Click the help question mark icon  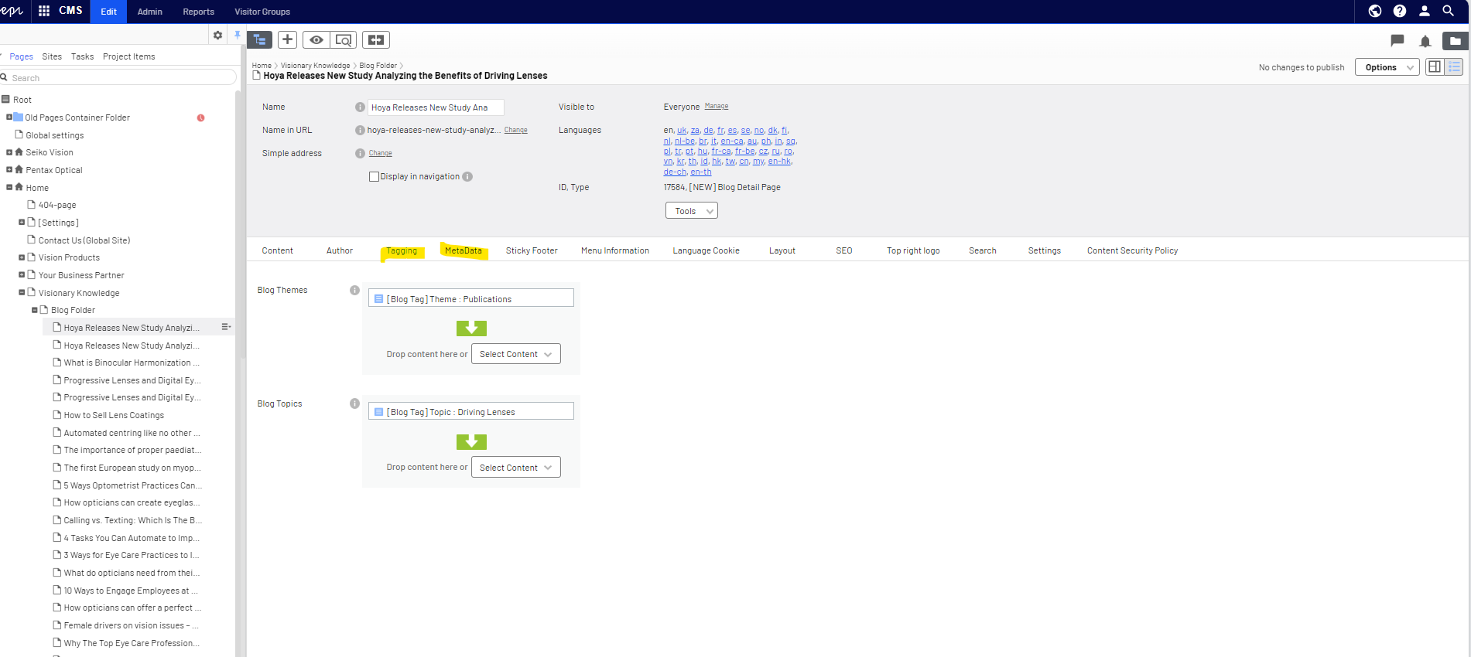pos(1399,11)
